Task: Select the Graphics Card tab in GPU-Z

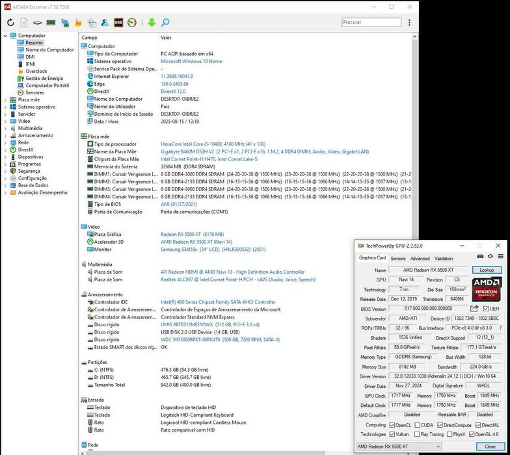Action: 372,257
